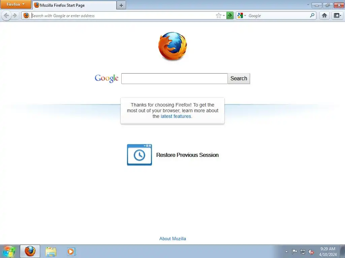Open a new tab with plus button
Viewport: 345px width, 258px height.
tap(121, 5)
